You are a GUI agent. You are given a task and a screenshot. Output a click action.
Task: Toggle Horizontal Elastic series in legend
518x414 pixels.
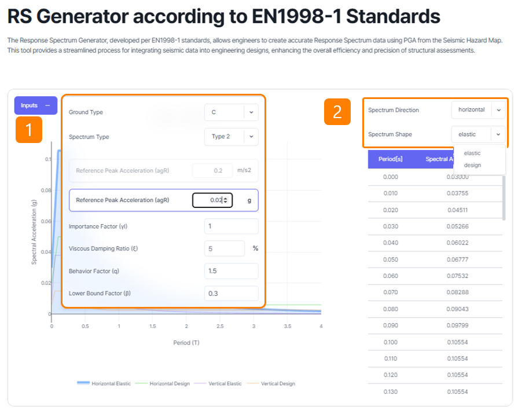[104, 383]
